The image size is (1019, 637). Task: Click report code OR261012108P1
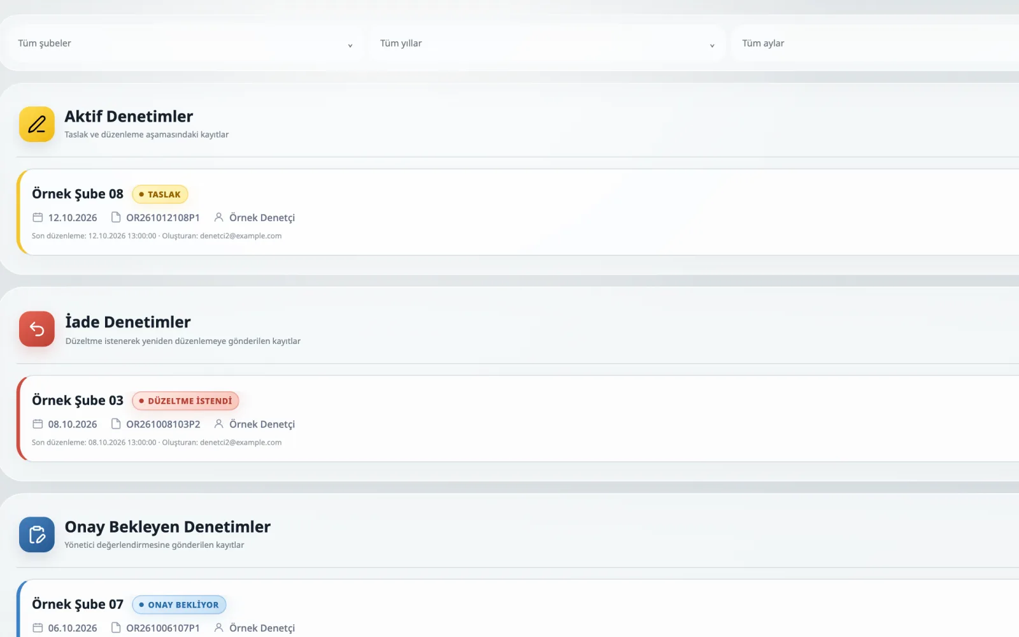click(x=163, y=218)
